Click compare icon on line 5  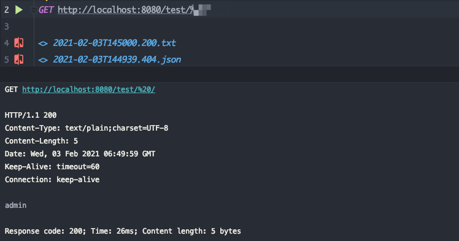(19, 59)
